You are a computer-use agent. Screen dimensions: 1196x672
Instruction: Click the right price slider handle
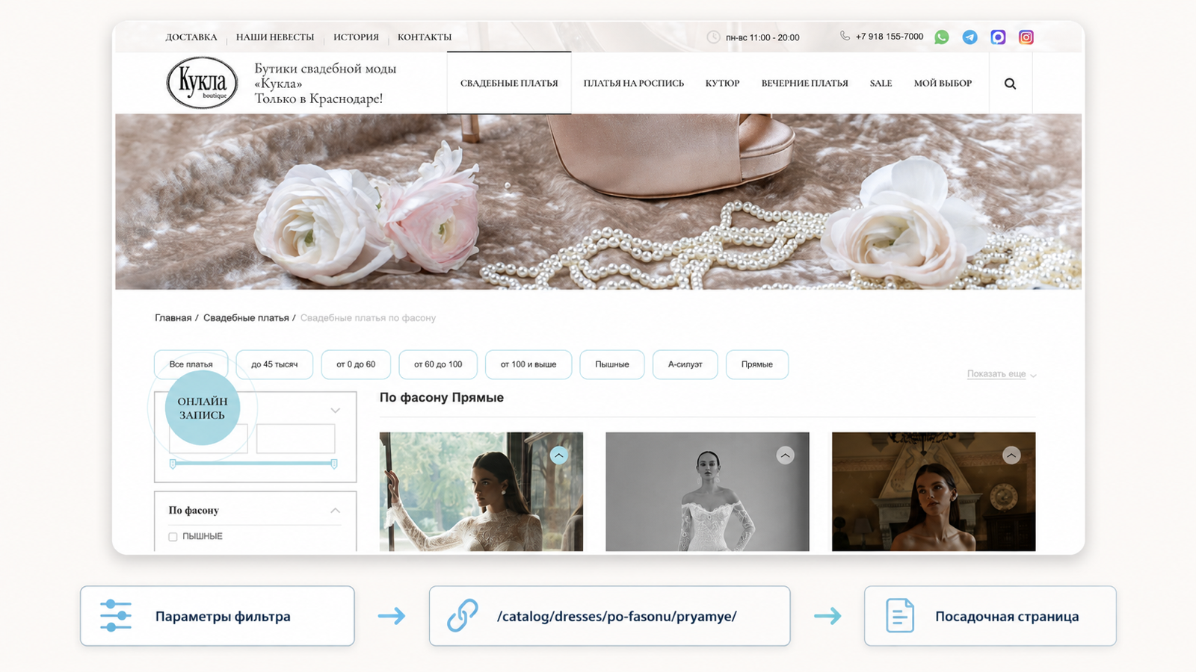click(x=333, y=464)
